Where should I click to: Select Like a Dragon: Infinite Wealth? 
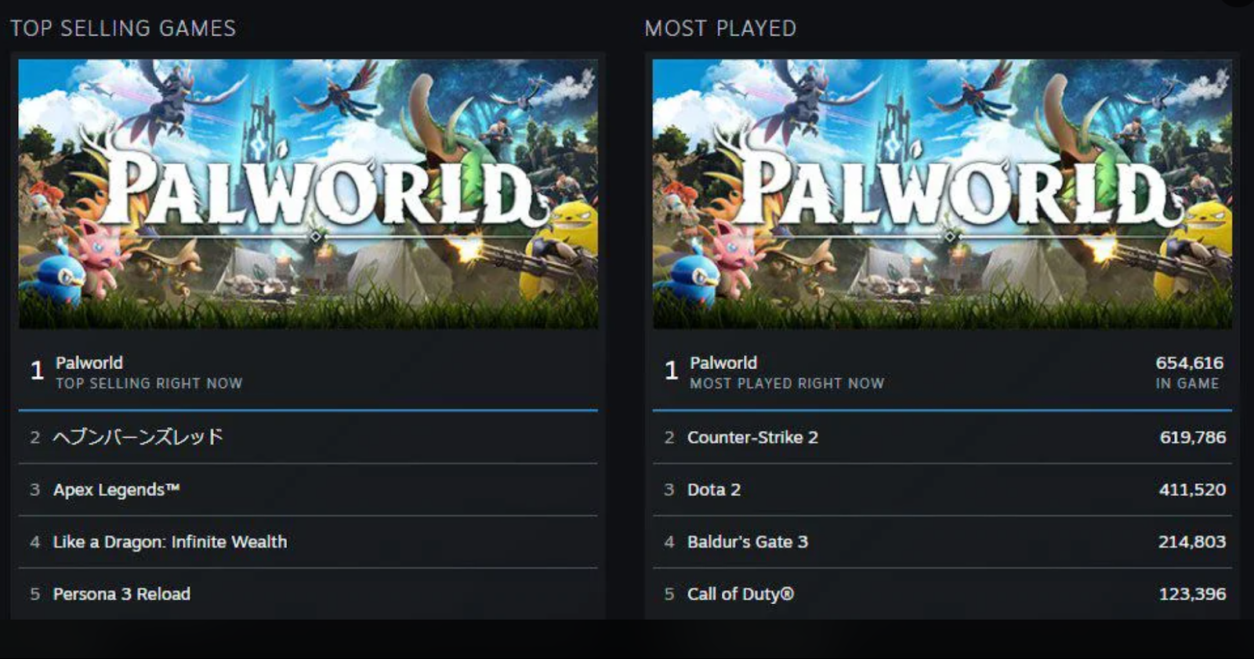308,541
